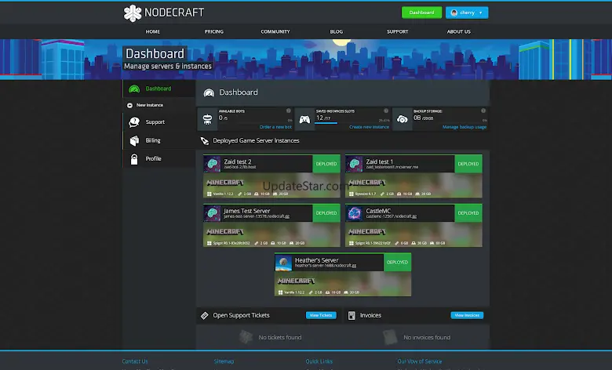612x370 pixels.
Task: Click Zaid test 1 Minecraft banner
Action: click(413, 185)
